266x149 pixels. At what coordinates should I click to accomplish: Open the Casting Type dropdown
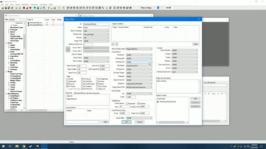[96, 34]
